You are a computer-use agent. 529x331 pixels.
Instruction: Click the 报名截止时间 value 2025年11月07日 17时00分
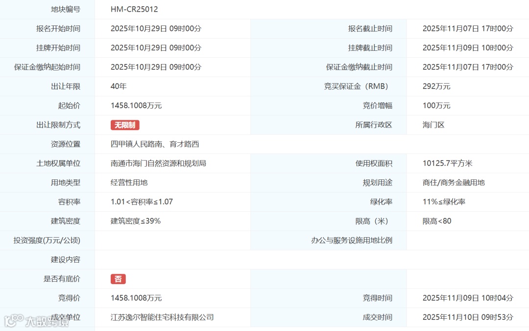coord(468,29)
